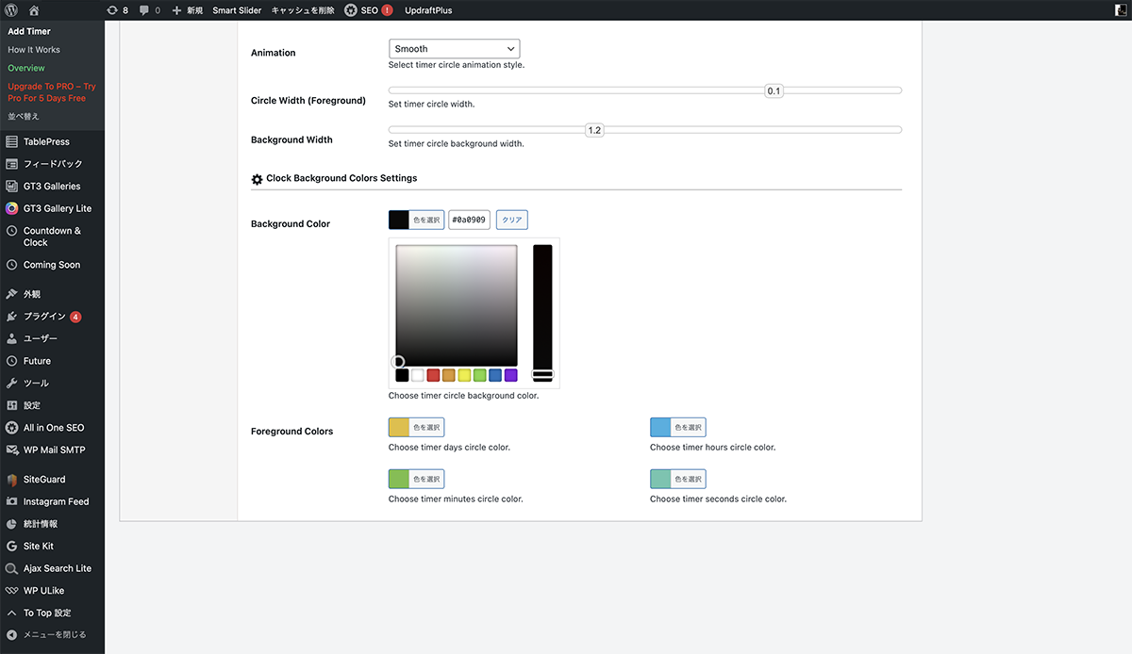Viewport: 1132px width, 654px height.
Task: Click the hex color input field
Action: click(469, 220)
